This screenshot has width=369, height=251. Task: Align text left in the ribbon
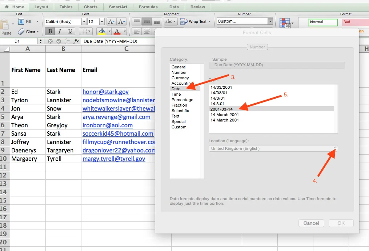point(136,31)
